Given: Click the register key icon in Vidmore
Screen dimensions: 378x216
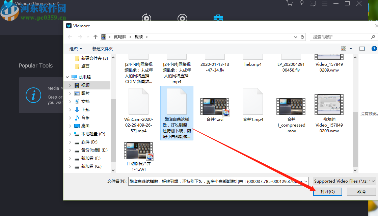Looking at the screenshot, I should [x=301, y=3].
